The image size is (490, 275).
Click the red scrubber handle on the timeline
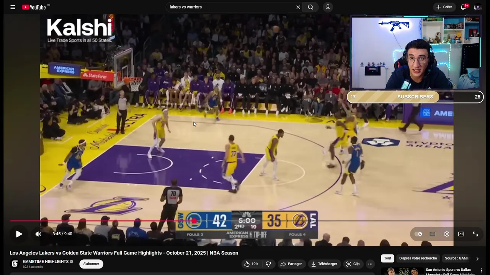pos(194,221)
